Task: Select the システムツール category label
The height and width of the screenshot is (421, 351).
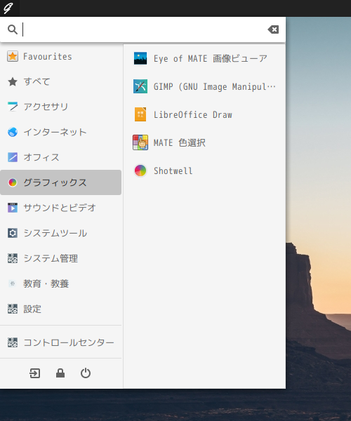Action: [55, 233]
